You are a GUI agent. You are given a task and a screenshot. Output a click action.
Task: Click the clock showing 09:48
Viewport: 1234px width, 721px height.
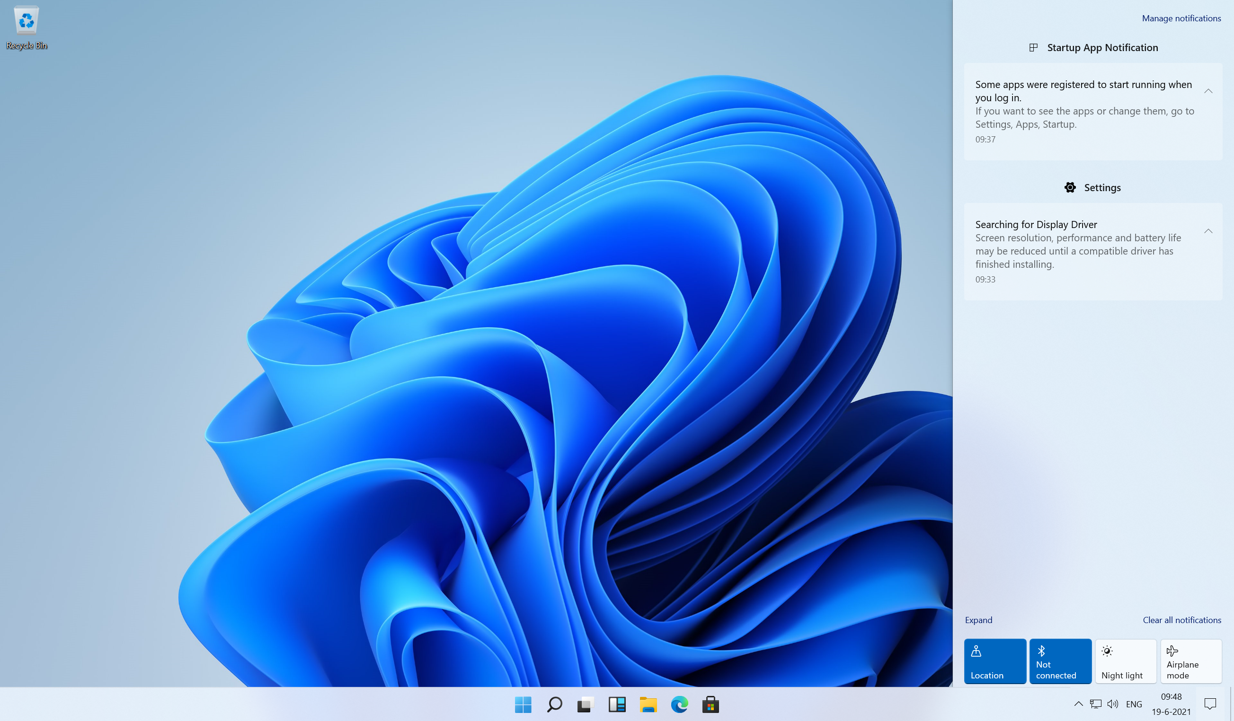(1171, 696)
